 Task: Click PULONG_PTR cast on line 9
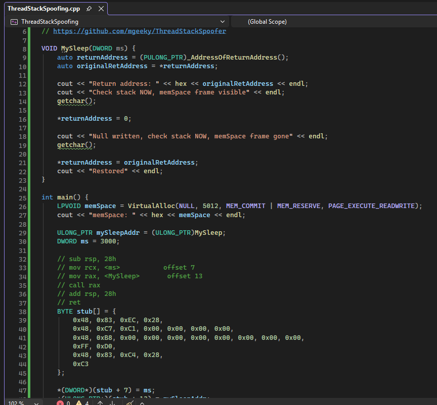point(163,58)
